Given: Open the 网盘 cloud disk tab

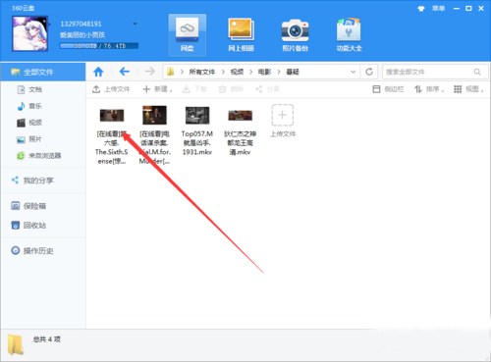Looking at the screenshot, I should tap(188, 35).
